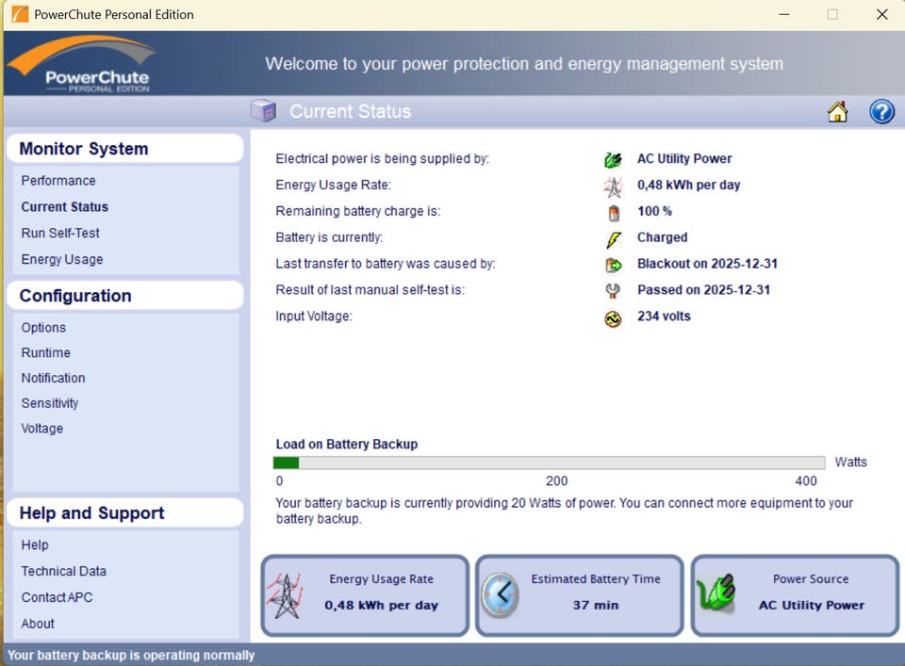This screenshot has height=666, width=905.
Task: Click the Input Voltage meter icon
Action: point(613,318)
